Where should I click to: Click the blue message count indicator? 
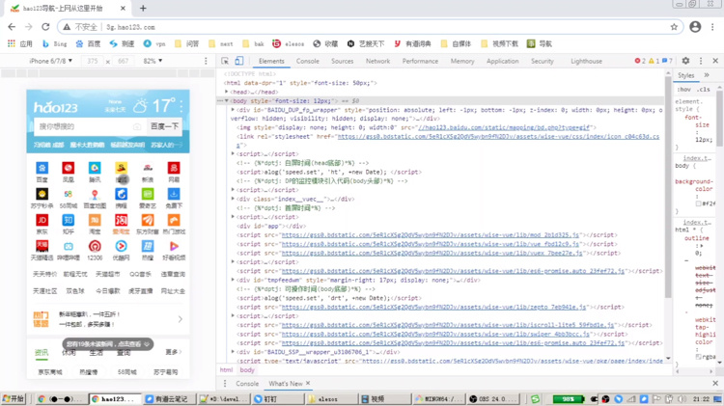[x=667, y=61]
